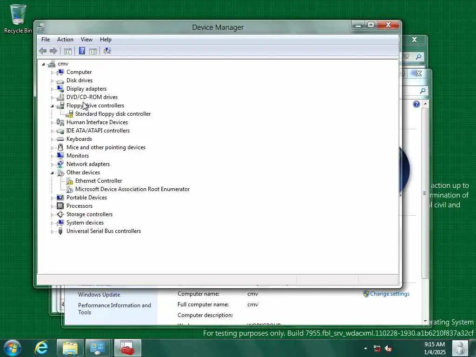The image size is (476, 357).
Task: Open Windows Update link in System window
Action: coord(99,294)
